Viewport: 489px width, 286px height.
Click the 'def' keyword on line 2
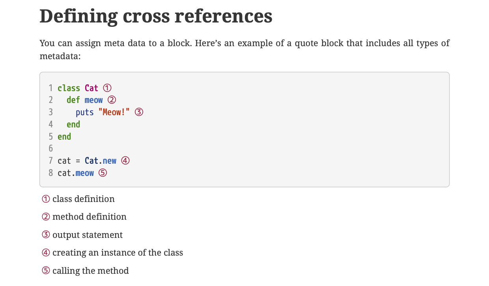[73, 100]
